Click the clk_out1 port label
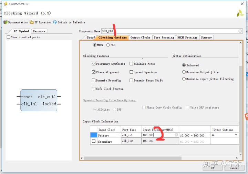This screenshot has width=248, height=174. pyautogui.click(x=47, y=97)
